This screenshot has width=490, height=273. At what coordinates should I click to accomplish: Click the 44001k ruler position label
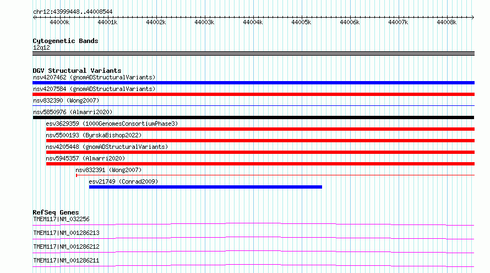pos(107,23)
